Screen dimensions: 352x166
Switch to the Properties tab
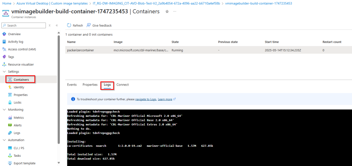(90, 85)
